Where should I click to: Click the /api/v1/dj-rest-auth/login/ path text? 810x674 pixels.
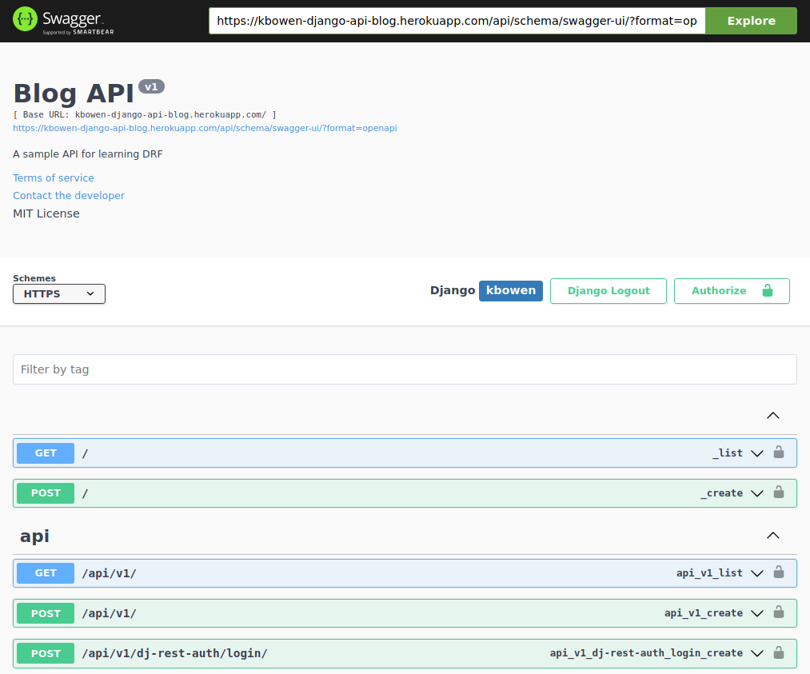(174, 653)
